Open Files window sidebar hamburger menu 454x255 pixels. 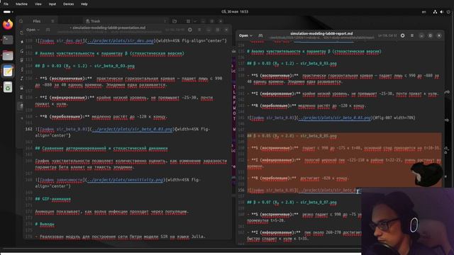[x=52, y=21]
